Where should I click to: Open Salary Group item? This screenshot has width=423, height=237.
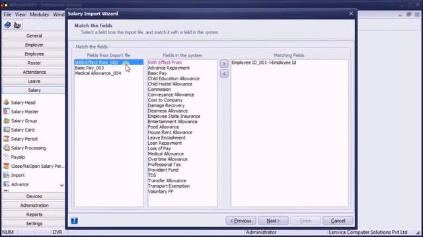[24, 120]
